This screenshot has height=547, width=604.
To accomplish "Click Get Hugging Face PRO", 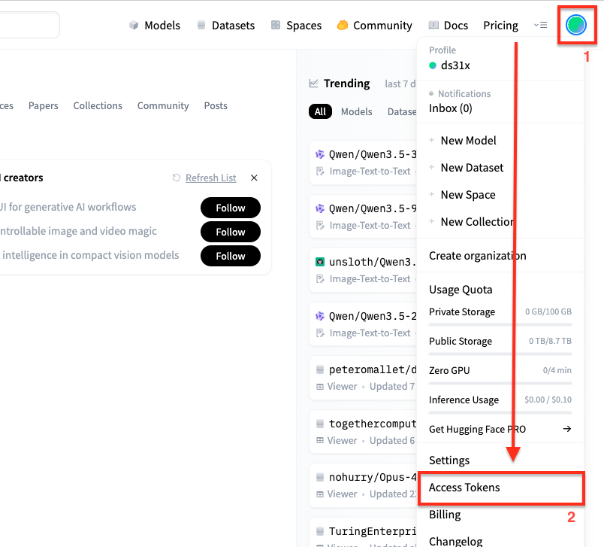I will click(x=477, y=429).
